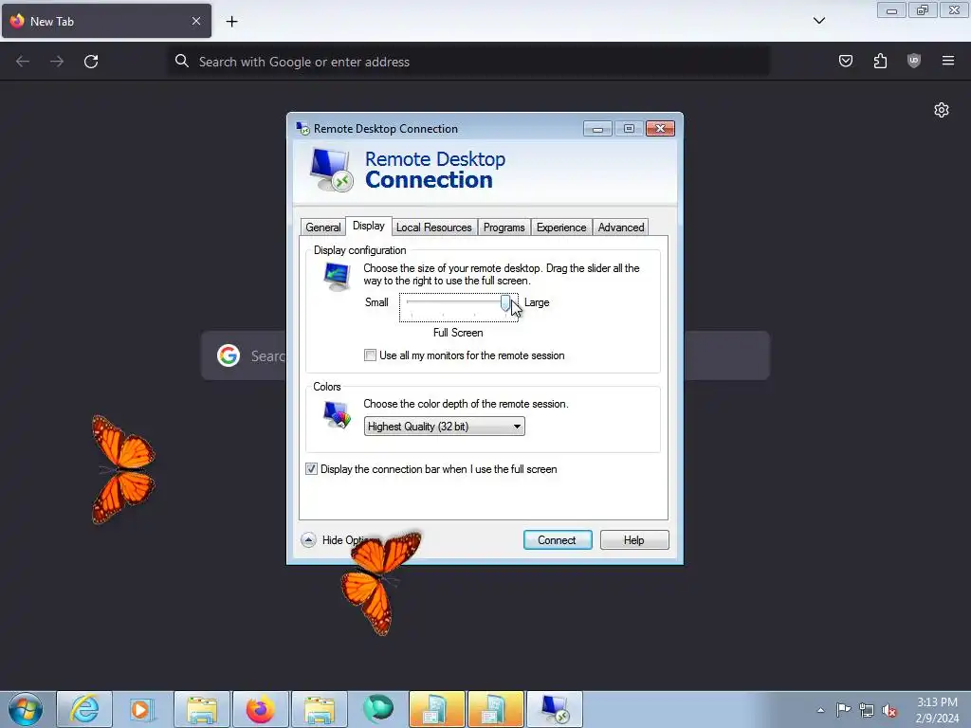The width and height of the screenshot is (971, 728).
Task: Open Remote Desktop Connection taskbar icon
Action: pos(554,709)
